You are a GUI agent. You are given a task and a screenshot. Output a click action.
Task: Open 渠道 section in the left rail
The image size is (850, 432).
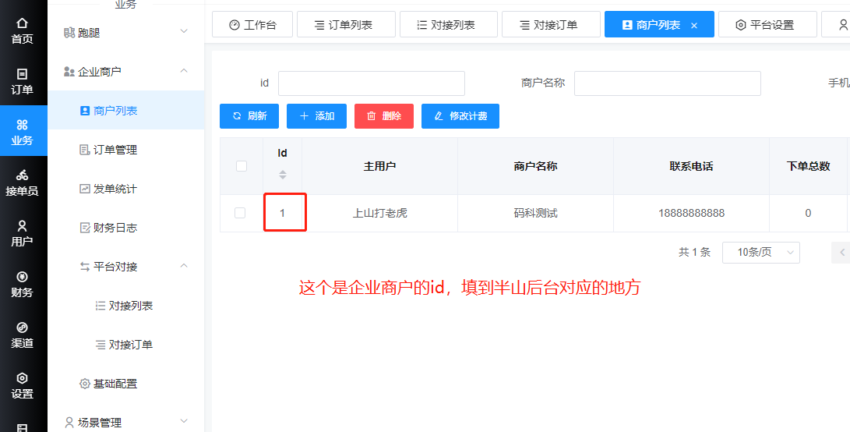click(23, 335)
